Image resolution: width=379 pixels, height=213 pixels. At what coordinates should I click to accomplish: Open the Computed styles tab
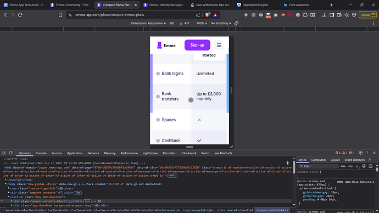coord(318,160)
